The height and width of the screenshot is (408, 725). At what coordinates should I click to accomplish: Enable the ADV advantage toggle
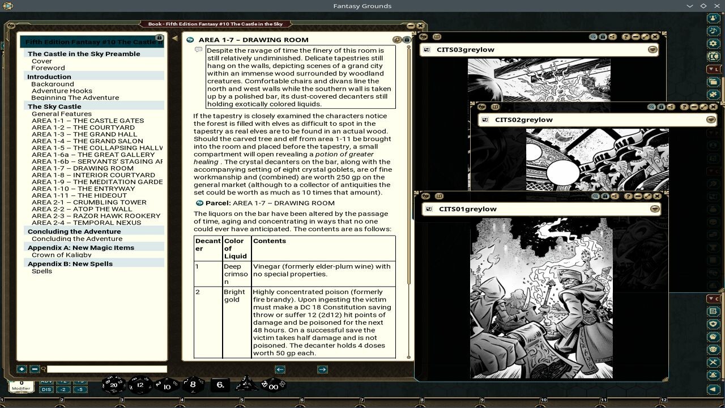click(45, 381)
